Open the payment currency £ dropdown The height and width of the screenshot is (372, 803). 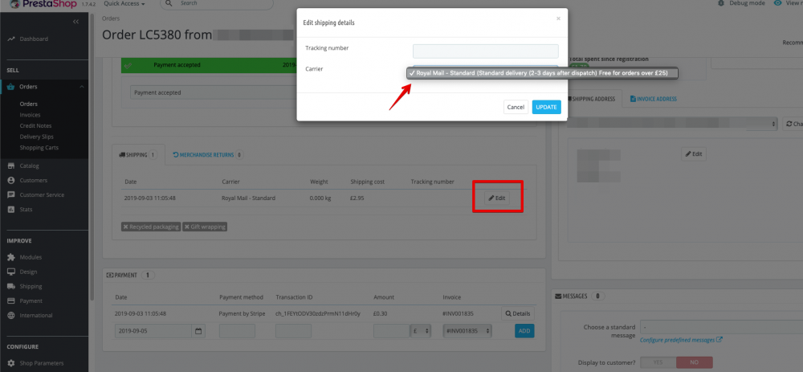419,331
